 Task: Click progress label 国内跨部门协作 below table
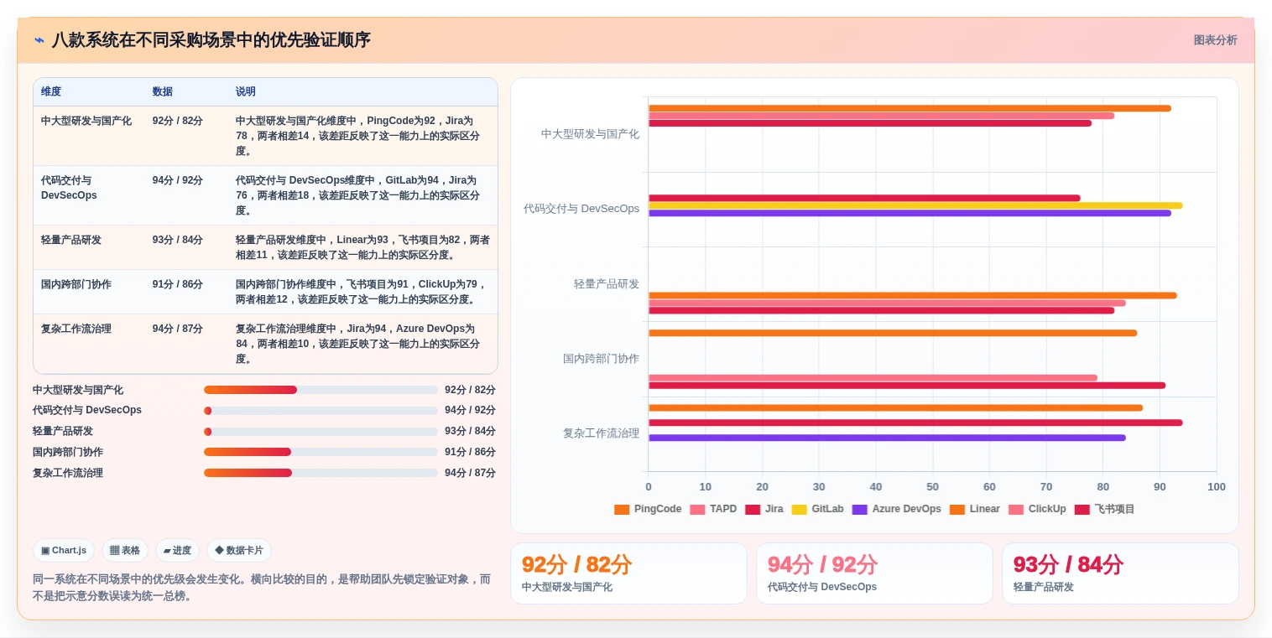coord(68,452)
